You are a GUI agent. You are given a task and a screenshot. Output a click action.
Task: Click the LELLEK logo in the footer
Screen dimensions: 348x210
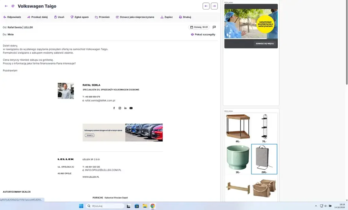[66, 159]
